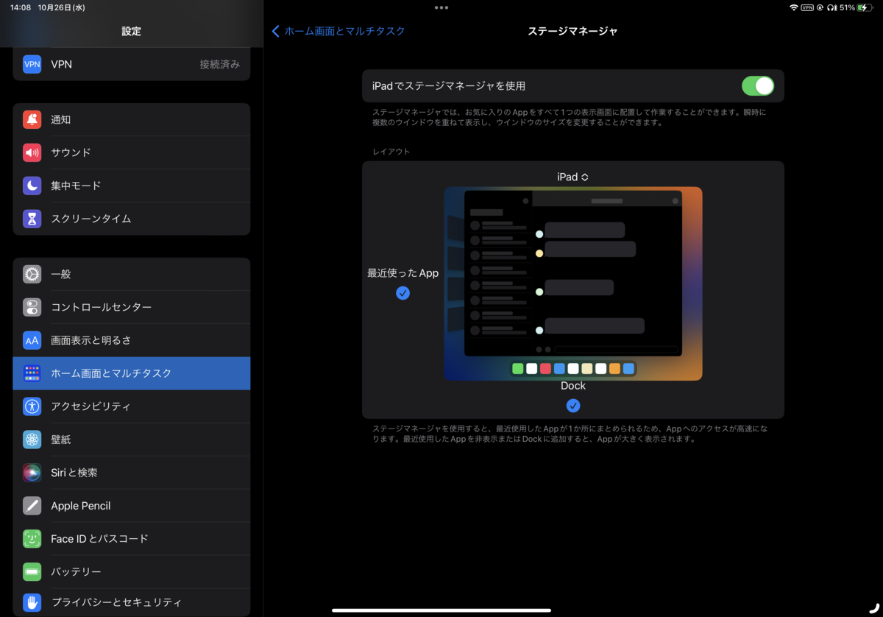
Task: Select 一般 in the sidebar
Action: coord(132,274)
